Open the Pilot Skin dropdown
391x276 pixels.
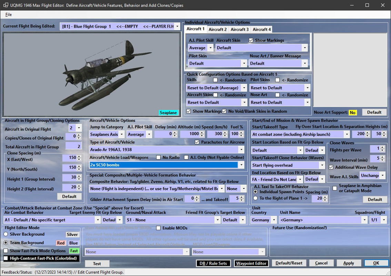[244, 63]
